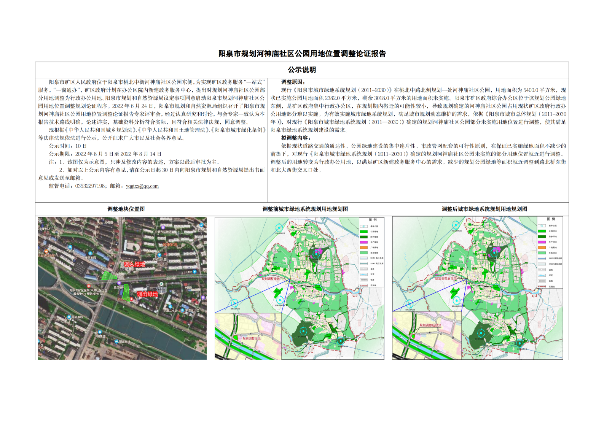Click the 规划调整绿地 label in middle map inset
This screenshot has height=427, width=604.
[x=251, y=338]
